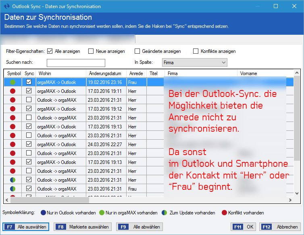Click green 'Nur in orgaMAX vorhanden' legend dot
The image size is (304, 235).
[102, 213]
